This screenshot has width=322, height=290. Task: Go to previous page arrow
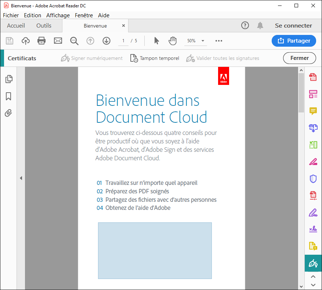pos(90,41)
